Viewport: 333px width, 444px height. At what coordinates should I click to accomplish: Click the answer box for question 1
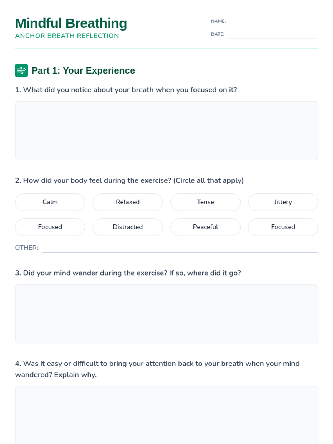coord(167,130)
